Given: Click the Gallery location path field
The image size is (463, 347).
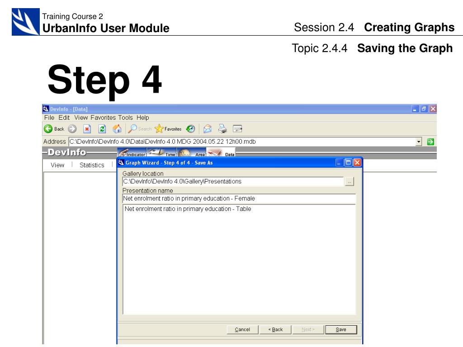Looking at the screenshot, I should pos(233,182).
